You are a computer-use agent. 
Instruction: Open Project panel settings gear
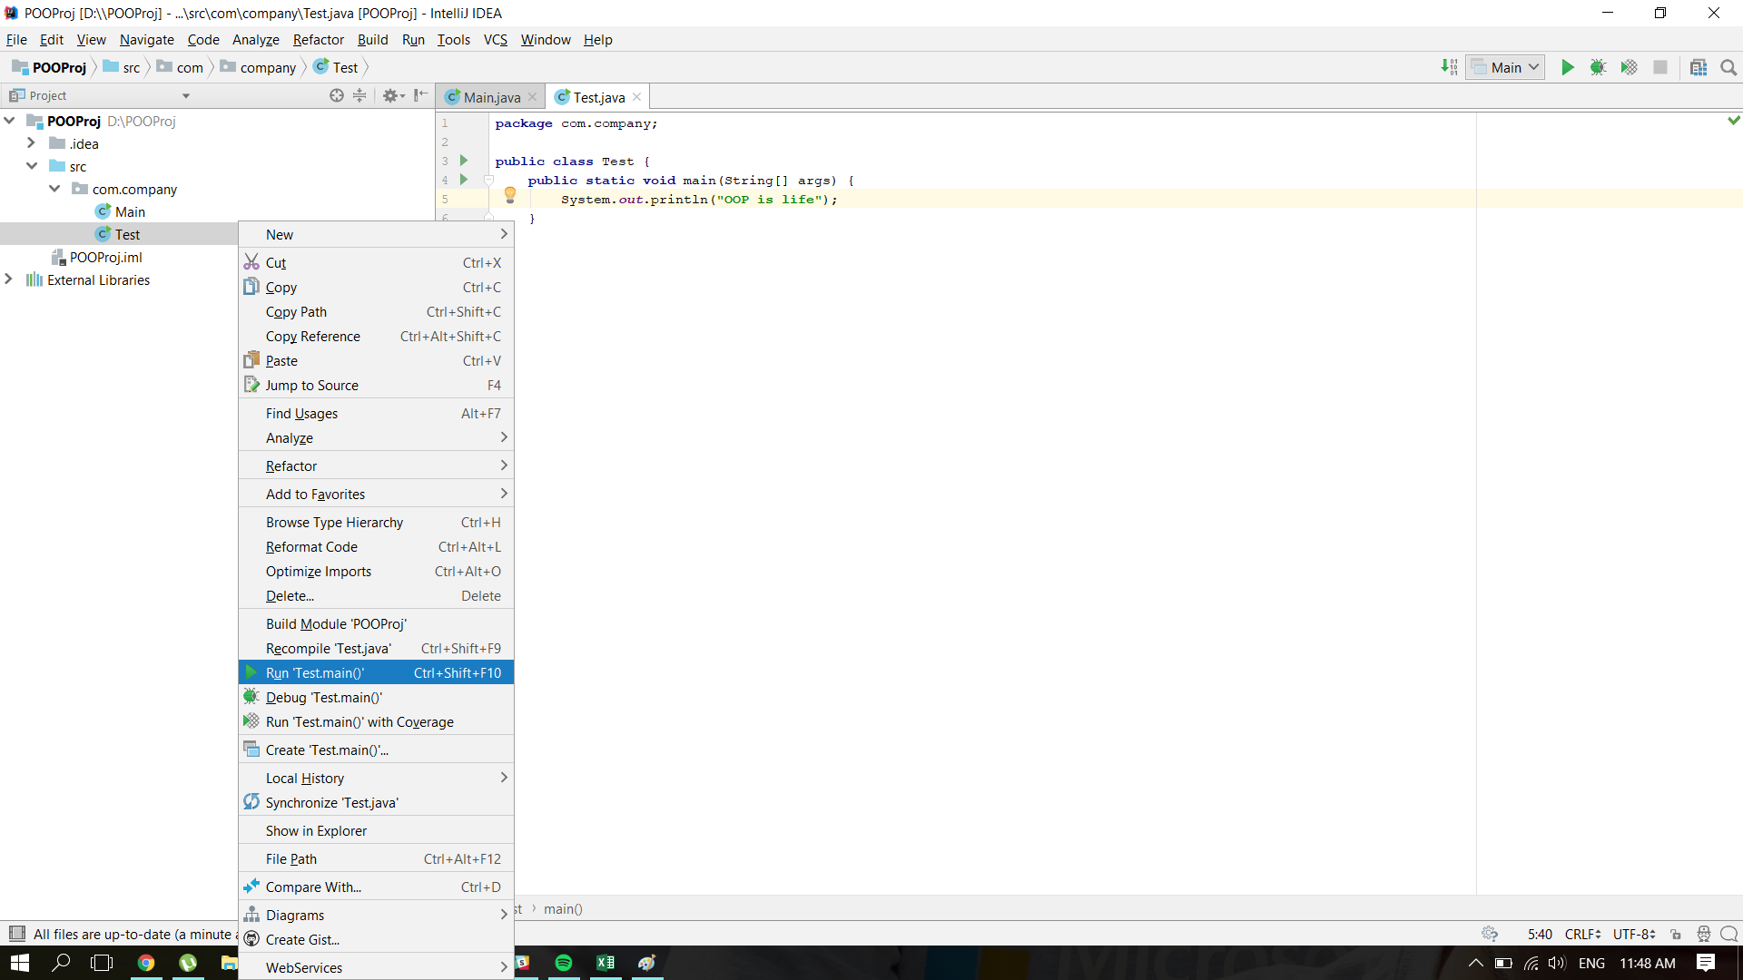click(x=393, y=95)
